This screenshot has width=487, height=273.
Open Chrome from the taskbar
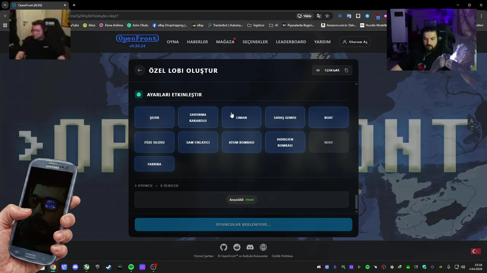(53, 267)
